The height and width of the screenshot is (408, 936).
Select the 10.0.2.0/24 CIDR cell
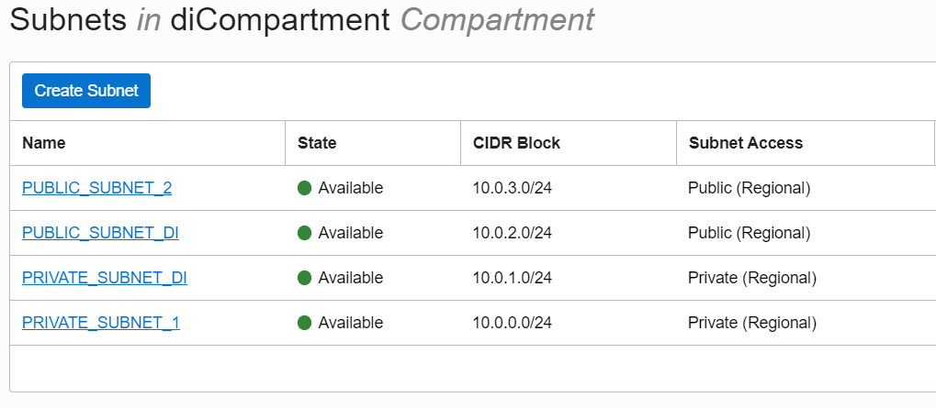pyautogui.click(x=512, y=233)
